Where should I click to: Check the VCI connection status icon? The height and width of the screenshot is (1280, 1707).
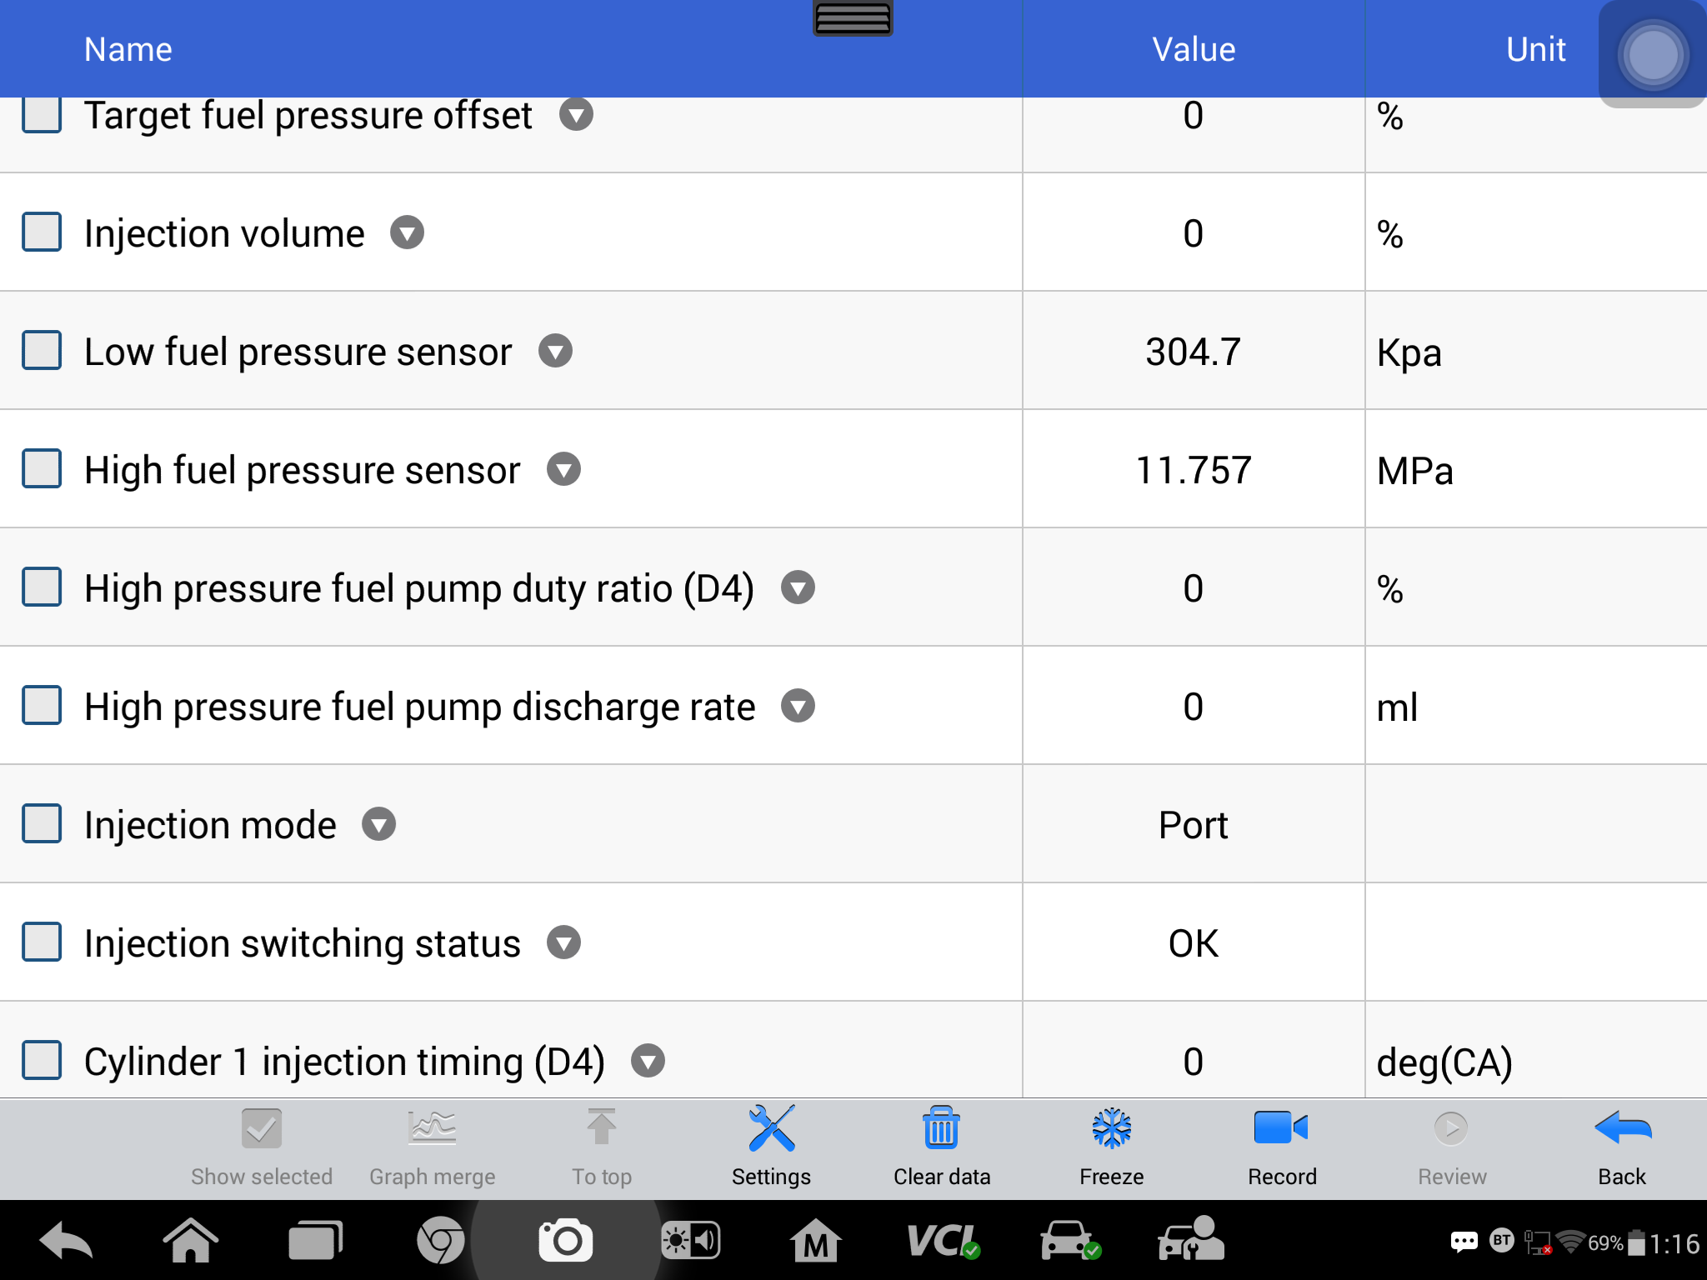point(943,1242)
